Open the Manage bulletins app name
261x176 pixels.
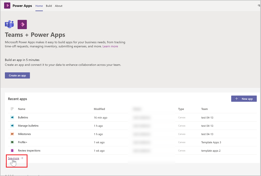pyautogui.click(x=28, y=126)
